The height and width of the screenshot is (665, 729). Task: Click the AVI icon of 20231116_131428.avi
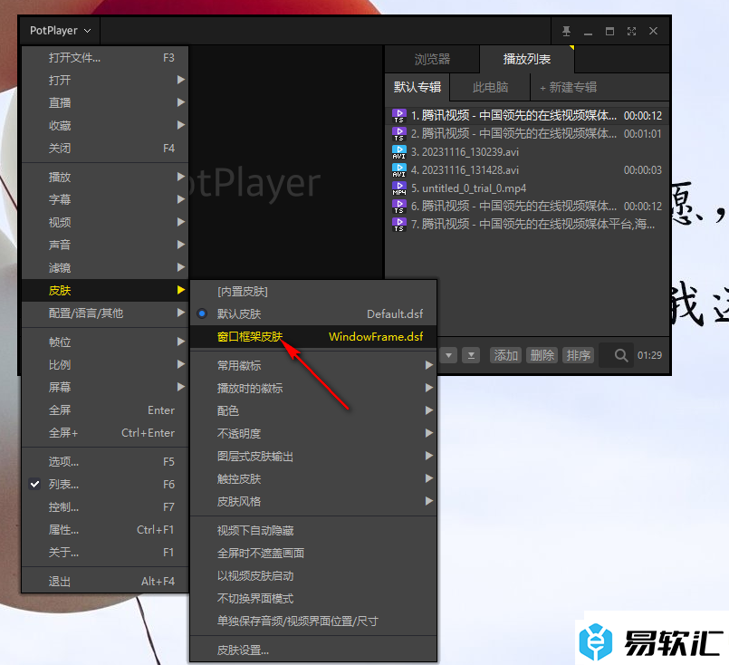pyautogui.click(x=398, y=170)
